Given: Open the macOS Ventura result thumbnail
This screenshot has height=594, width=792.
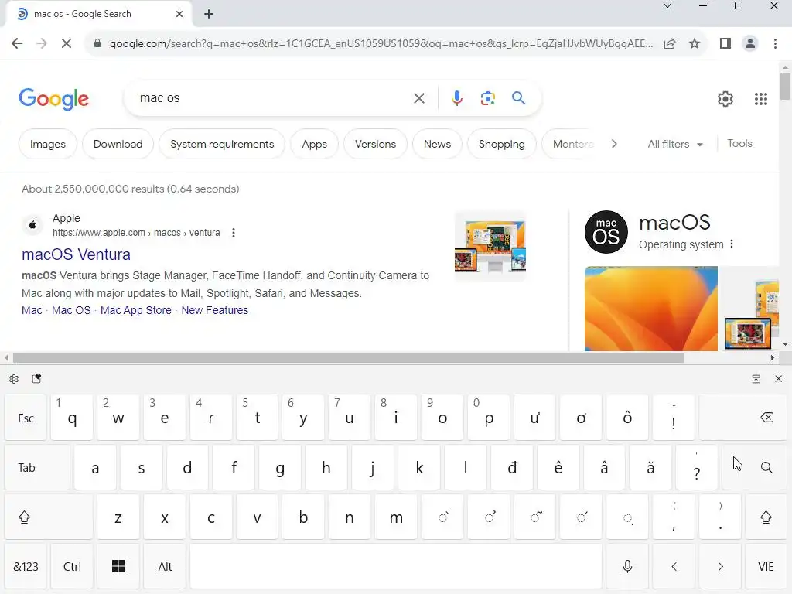Looking at the screenshot, I should (490, 246).
